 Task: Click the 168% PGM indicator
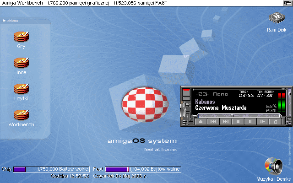[x=271, y=108]
